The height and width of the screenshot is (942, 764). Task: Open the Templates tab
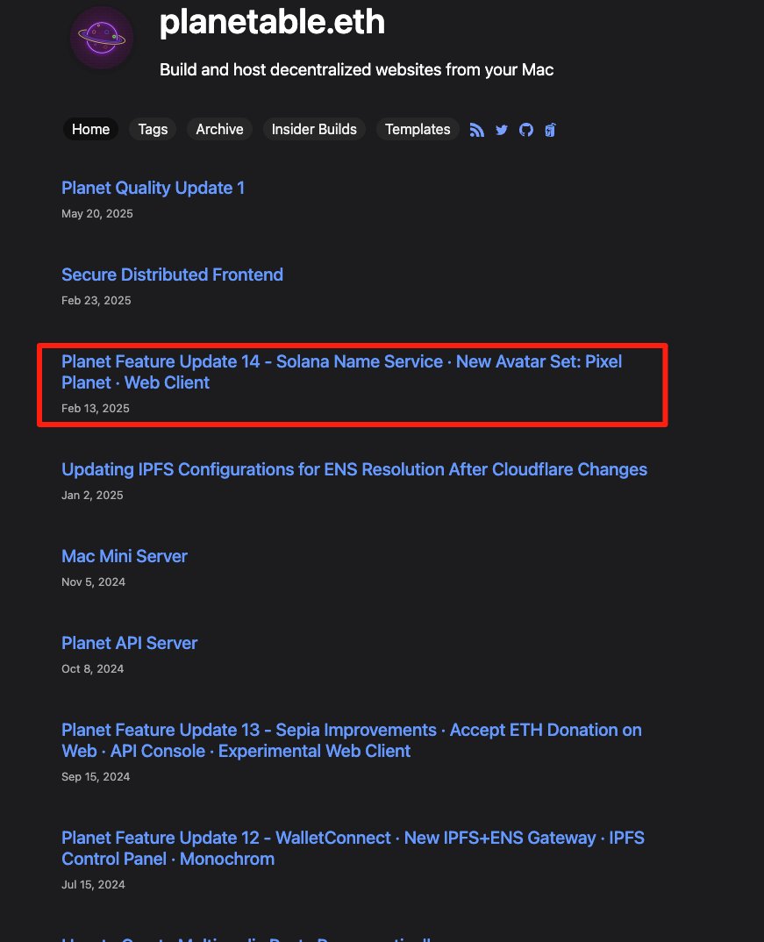418,129
